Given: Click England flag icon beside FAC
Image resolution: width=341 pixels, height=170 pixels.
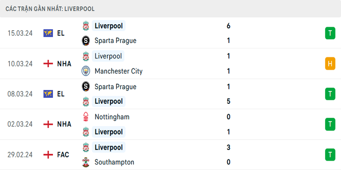Looking at the screenshot, I should click(x=48, y=155).
